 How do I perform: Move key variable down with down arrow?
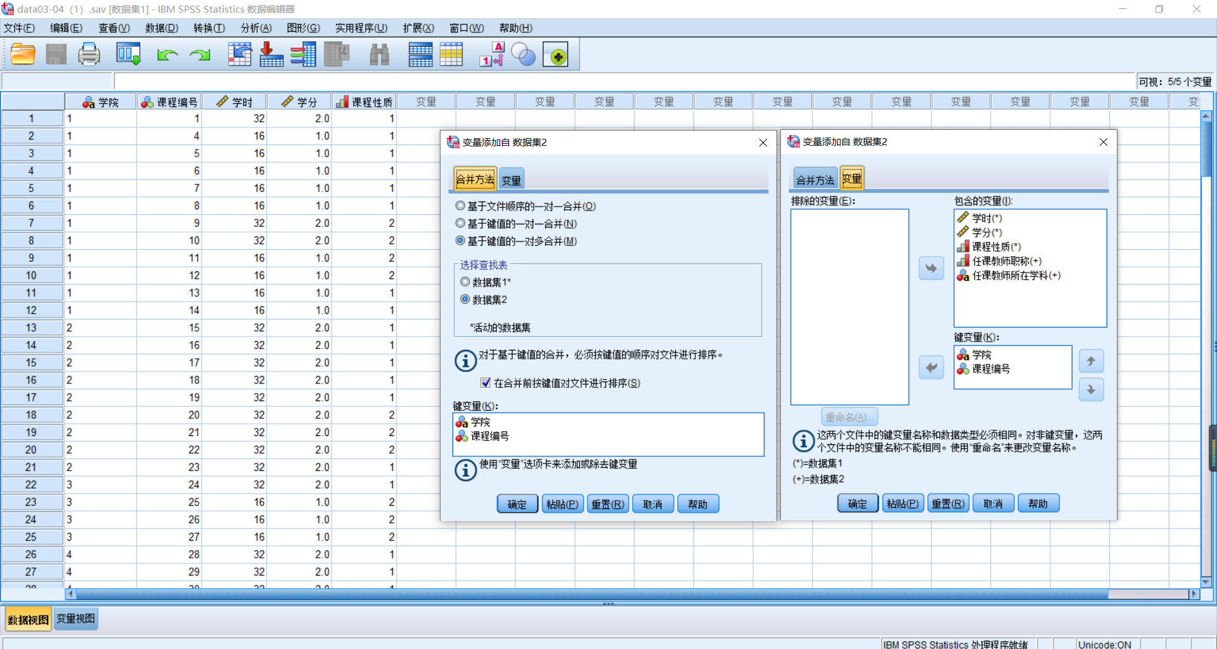pos(1091,390)
